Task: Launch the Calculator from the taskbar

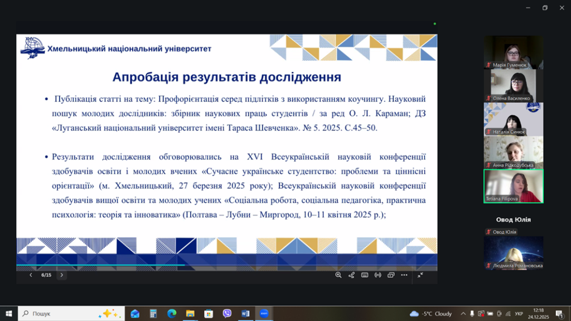Action: [153, 314]
